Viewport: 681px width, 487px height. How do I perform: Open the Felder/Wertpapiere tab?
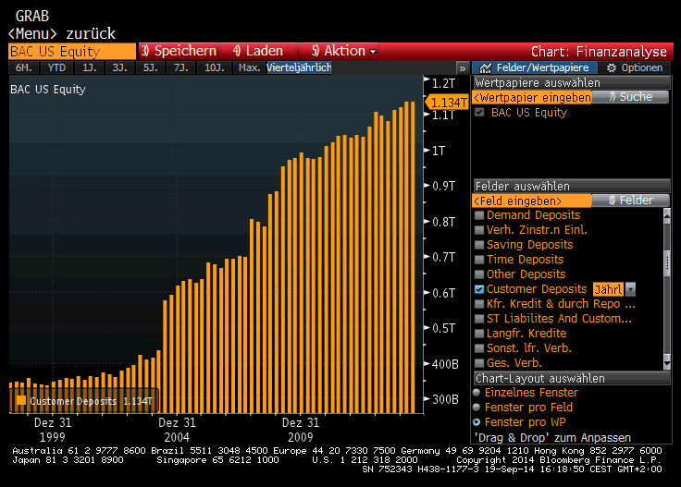coord(535,68)
